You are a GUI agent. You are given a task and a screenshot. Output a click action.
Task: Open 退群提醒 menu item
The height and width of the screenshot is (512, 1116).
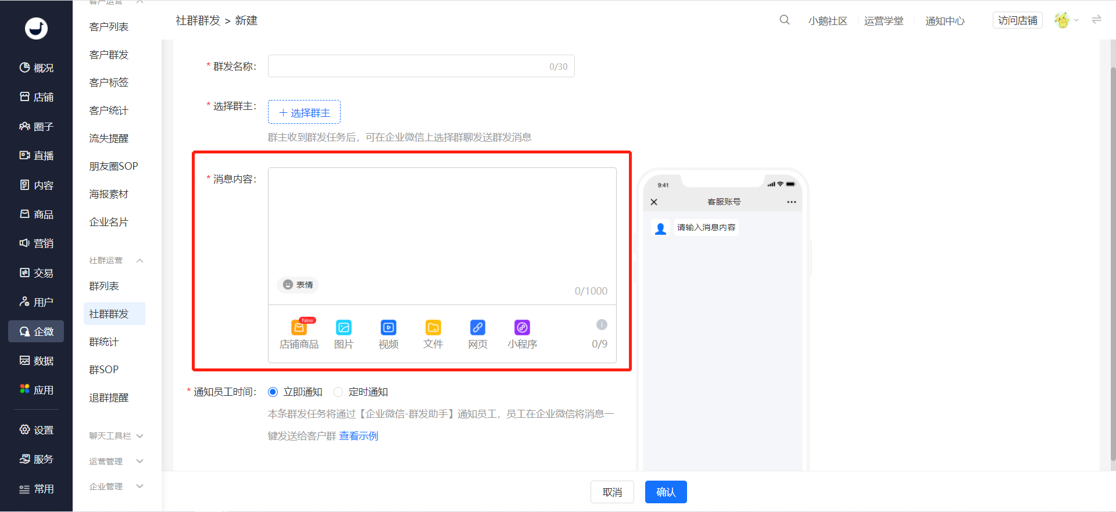coord(109,398)
